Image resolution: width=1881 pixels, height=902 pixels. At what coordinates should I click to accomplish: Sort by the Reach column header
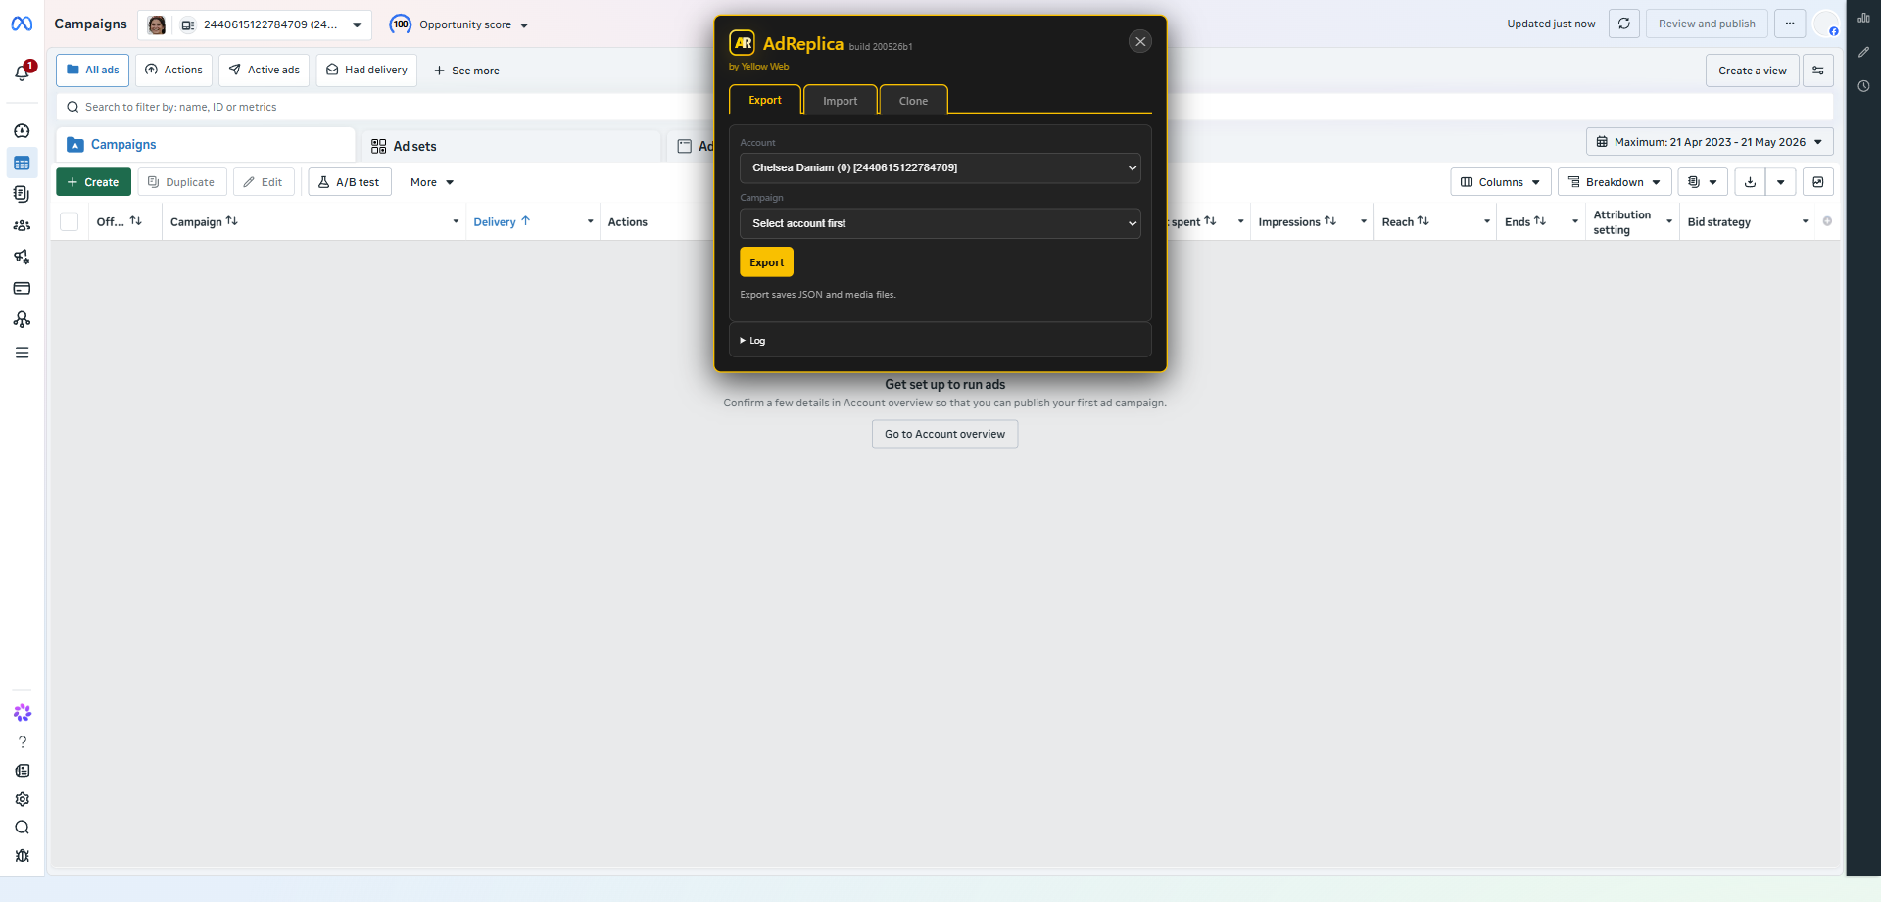click(1406, 221)
